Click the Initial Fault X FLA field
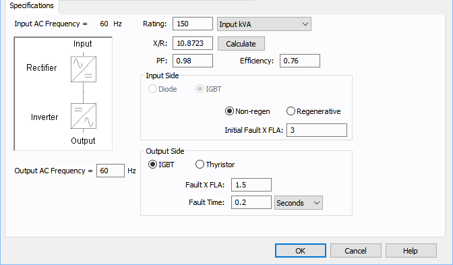This screenshot has width=453, height=265. click(317, 130)
